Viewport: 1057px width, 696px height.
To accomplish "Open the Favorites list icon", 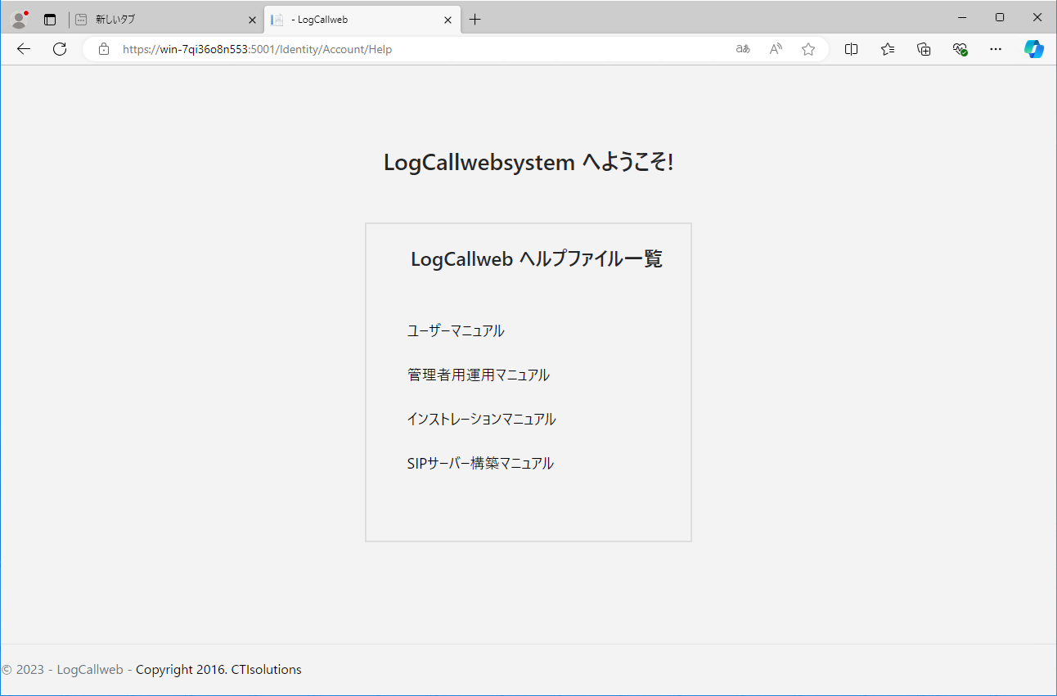I will [888, 49].
